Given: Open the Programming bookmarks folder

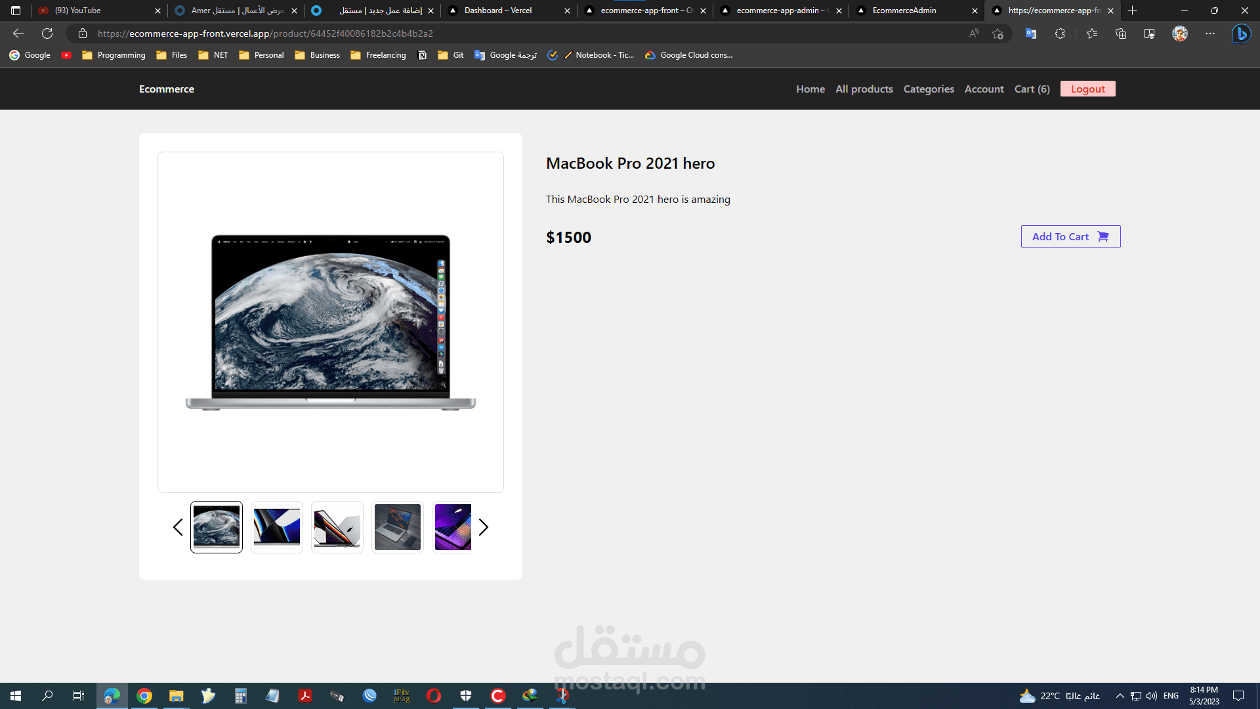Looking at the screenshot, I should point(114,55).
